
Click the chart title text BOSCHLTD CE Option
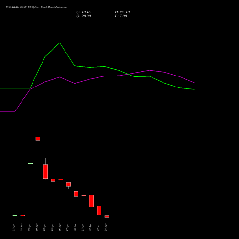coord(36,7)
